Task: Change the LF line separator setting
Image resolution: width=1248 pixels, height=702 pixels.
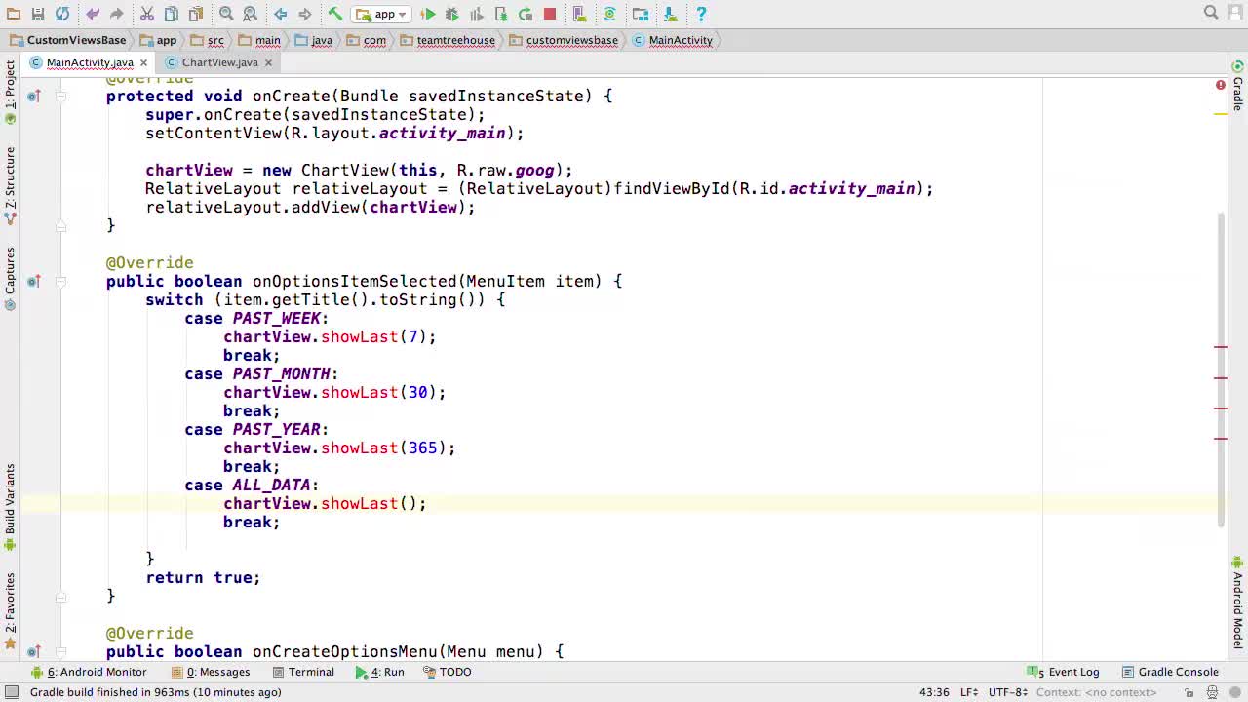Action: coord(969,692)
